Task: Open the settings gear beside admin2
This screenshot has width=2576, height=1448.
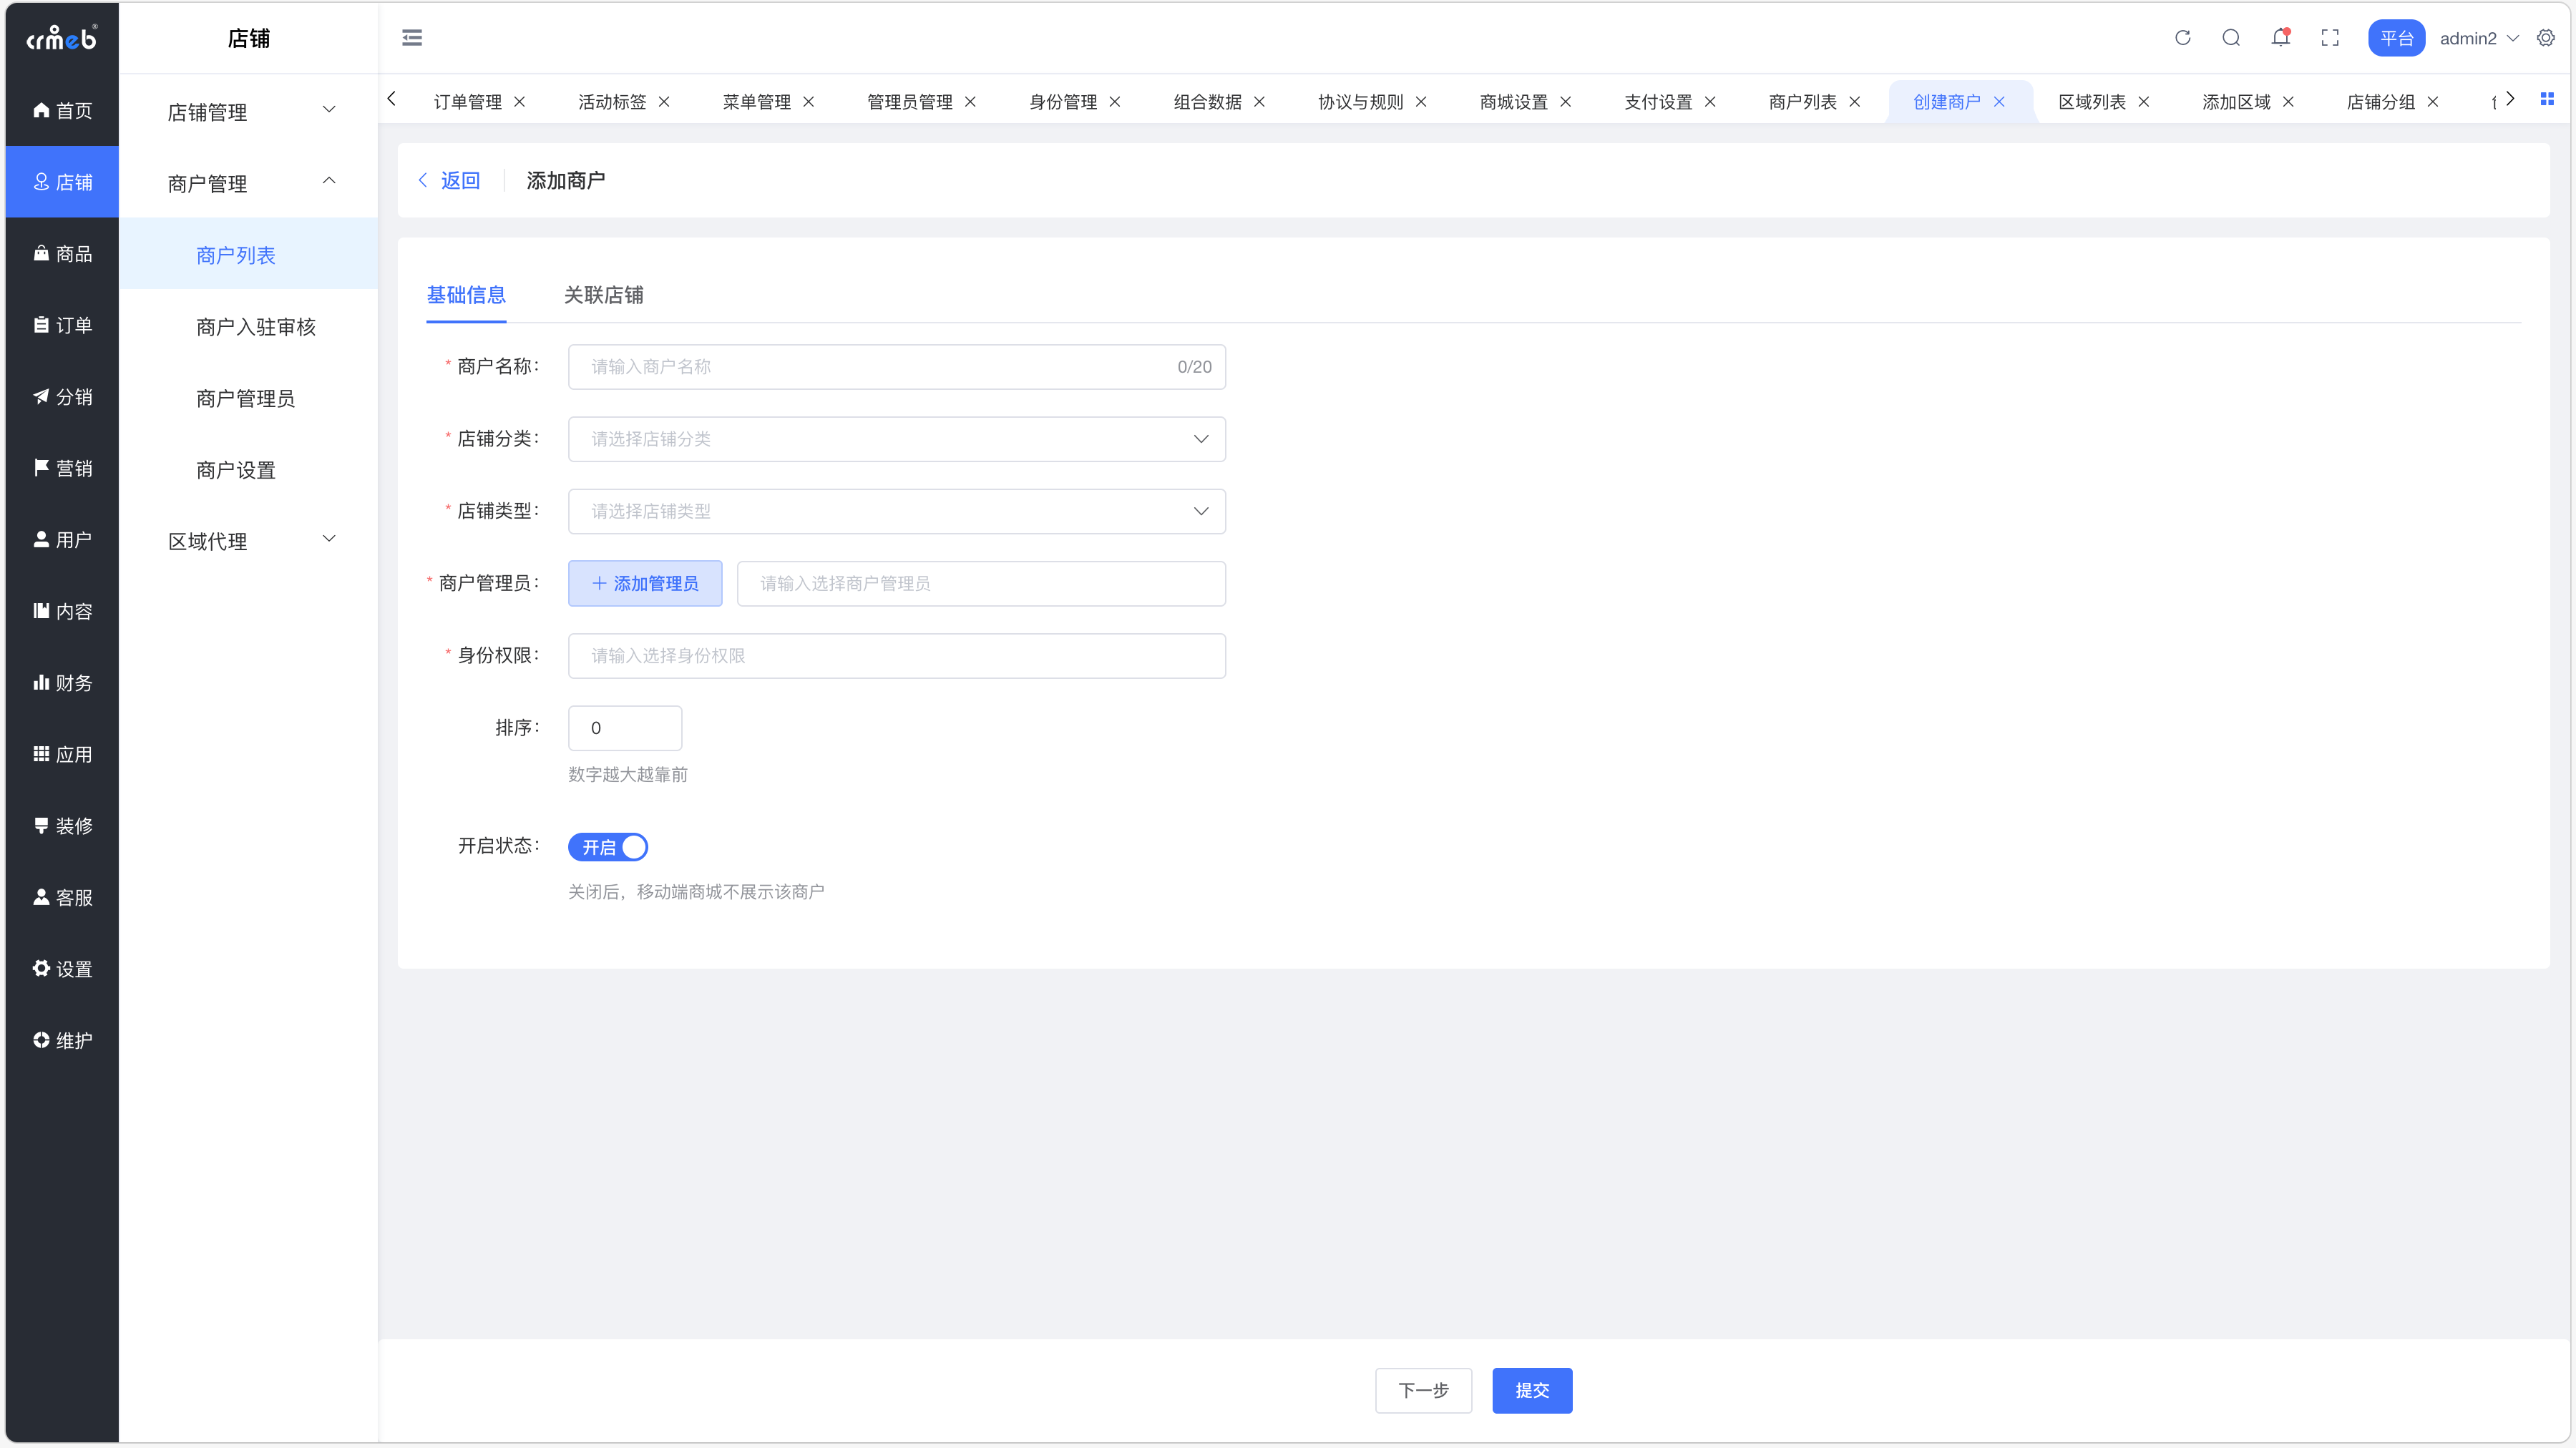Action: (x=2546, y=38)
